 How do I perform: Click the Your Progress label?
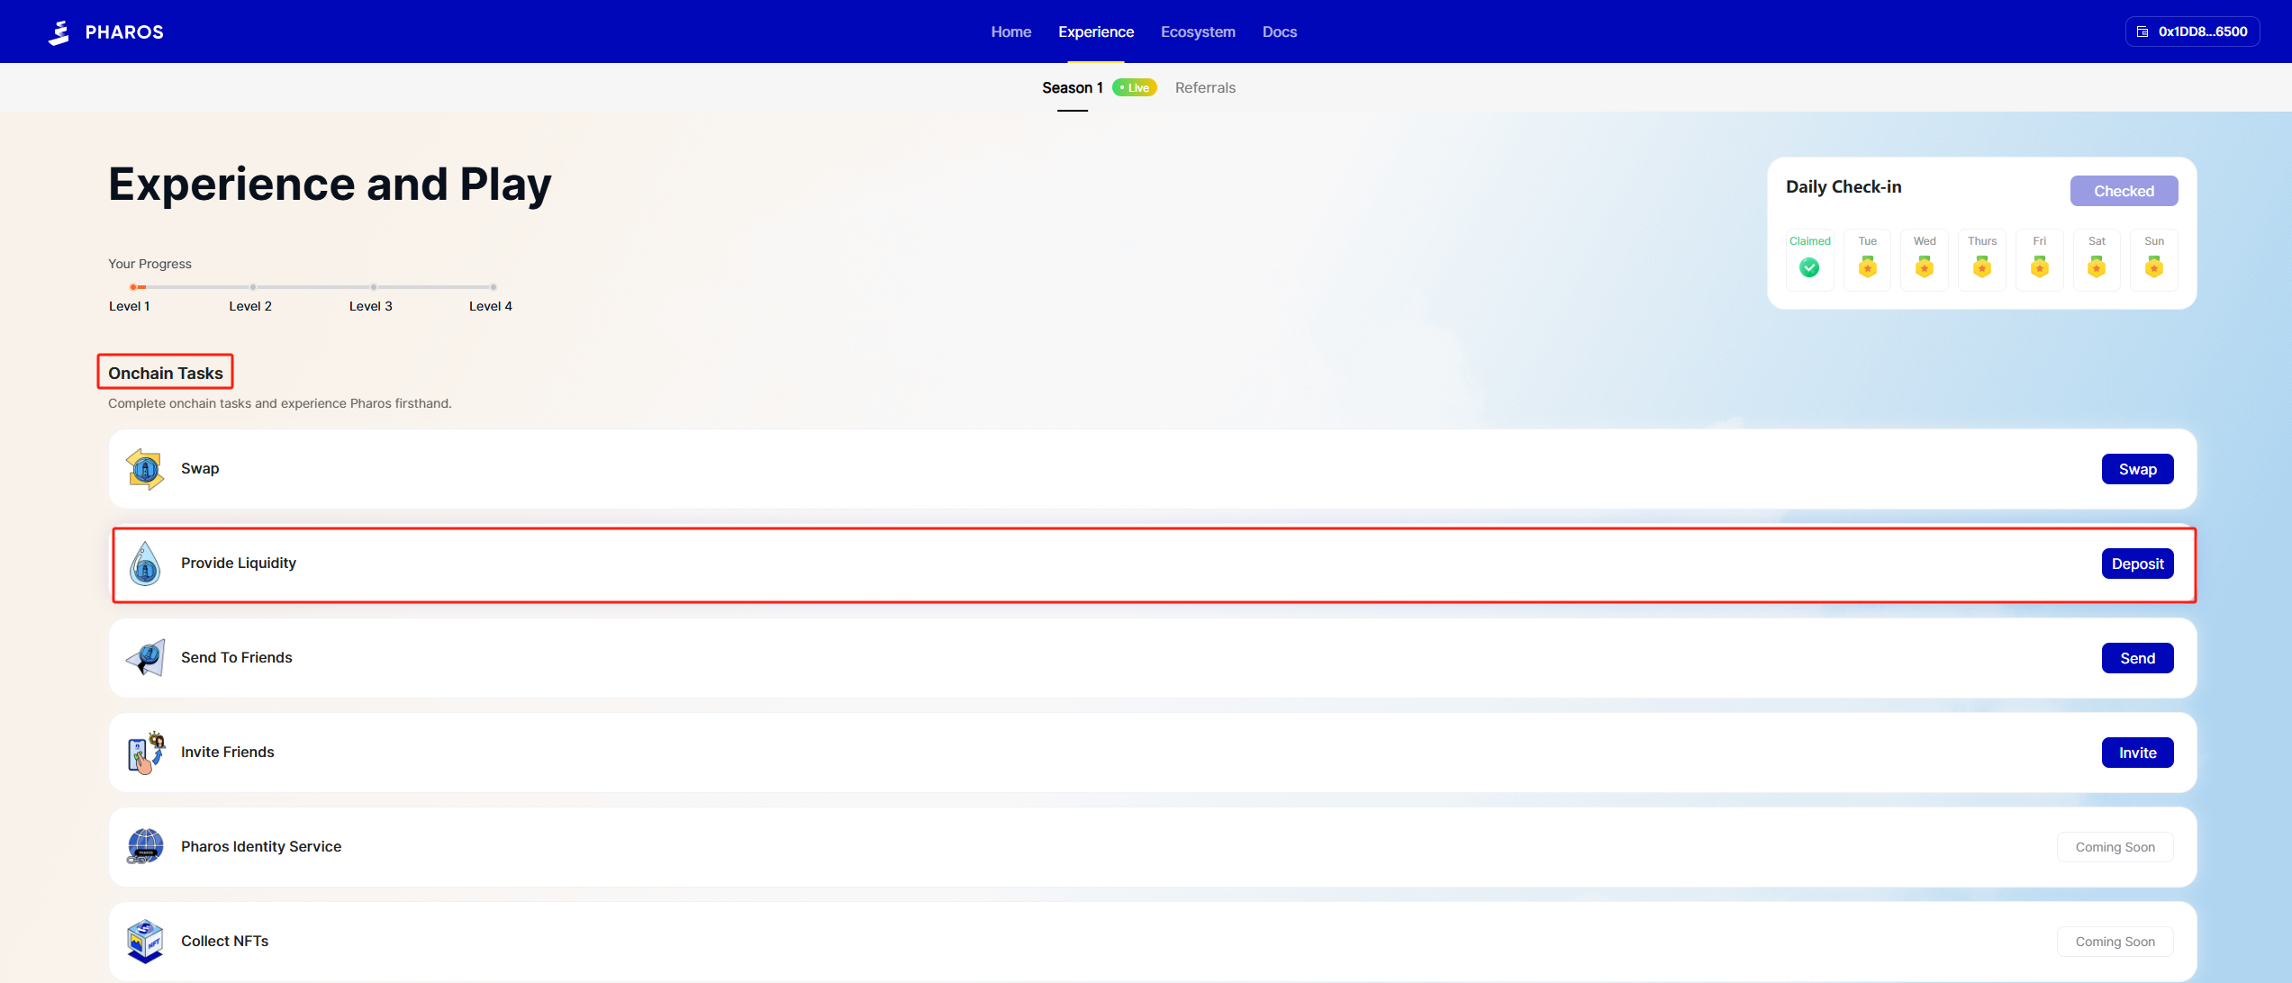[149, 264]
